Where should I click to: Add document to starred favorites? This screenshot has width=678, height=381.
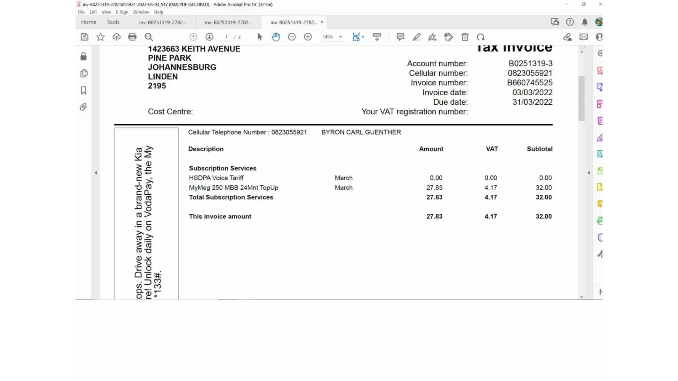coord(100,37)
